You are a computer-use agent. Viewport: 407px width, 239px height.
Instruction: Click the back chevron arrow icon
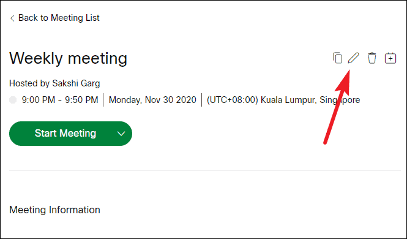(12, 18)
